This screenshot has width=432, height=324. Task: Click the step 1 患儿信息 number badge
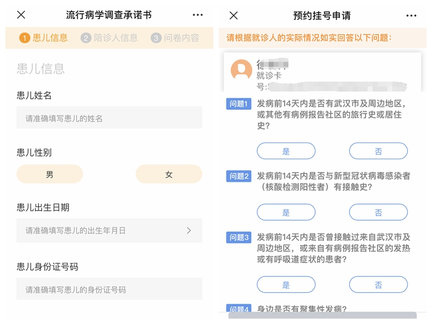(x=24, y=38)
